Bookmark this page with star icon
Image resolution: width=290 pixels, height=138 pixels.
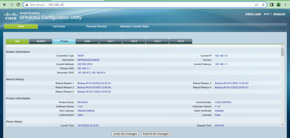263,5
